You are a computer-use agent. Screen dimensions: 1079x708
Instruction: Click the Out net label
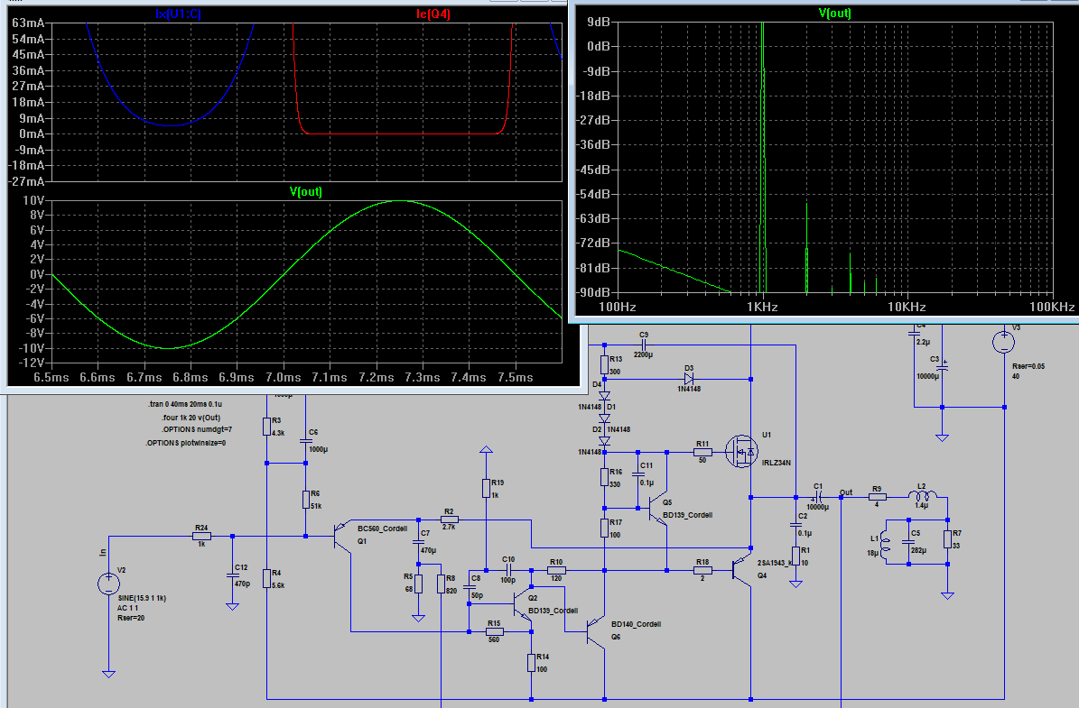(x=846, y=492)
